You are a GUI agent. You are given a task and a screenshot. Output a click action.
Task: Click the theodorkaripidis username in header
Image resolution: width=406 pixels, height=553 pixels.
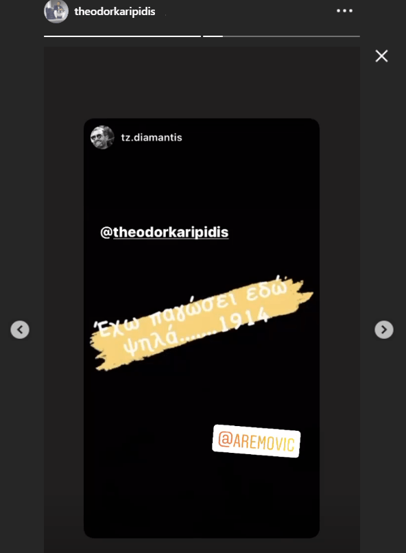(x=115, y=12)
